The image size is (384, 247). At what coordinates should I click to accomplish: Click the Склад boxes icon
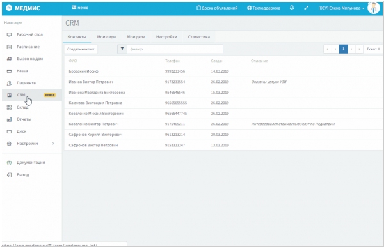tap(9, 107)
